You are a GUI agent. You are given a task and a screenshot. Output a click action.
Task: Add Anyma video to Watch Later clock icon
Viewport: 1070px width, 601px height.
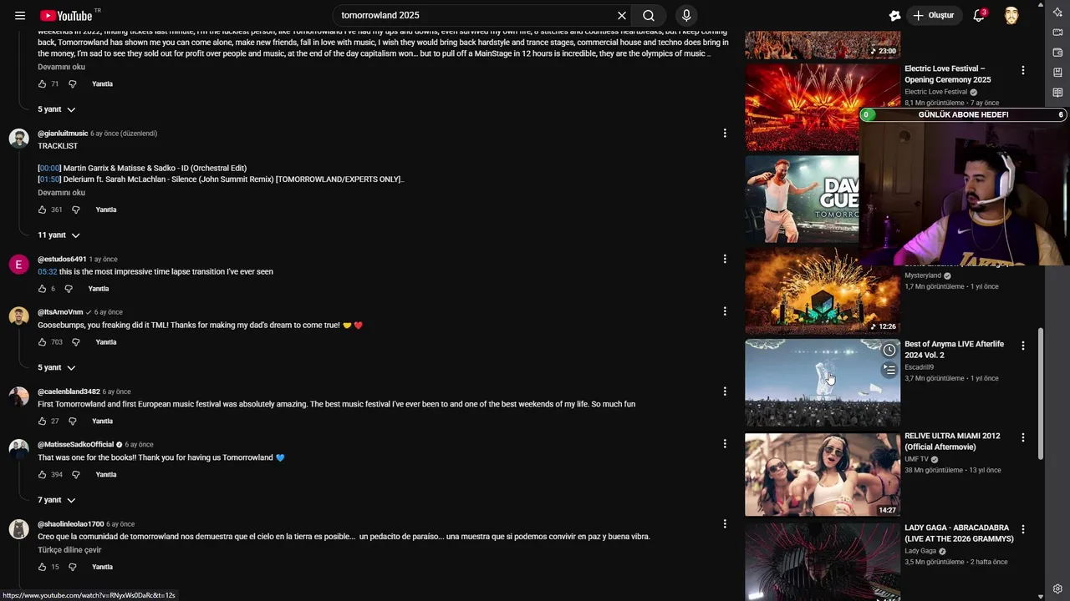click(889, 351)
